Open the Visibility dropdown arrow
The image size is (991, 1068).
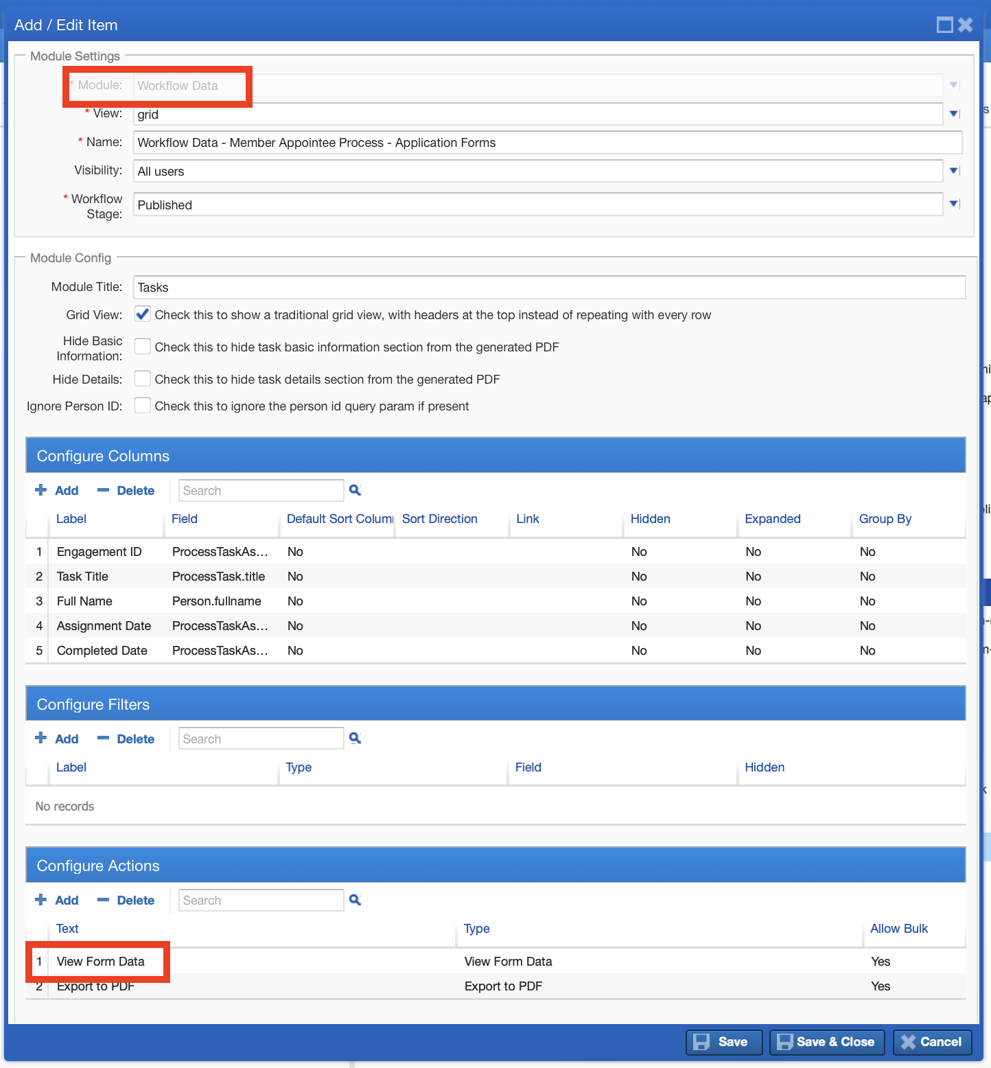point(954,171)
